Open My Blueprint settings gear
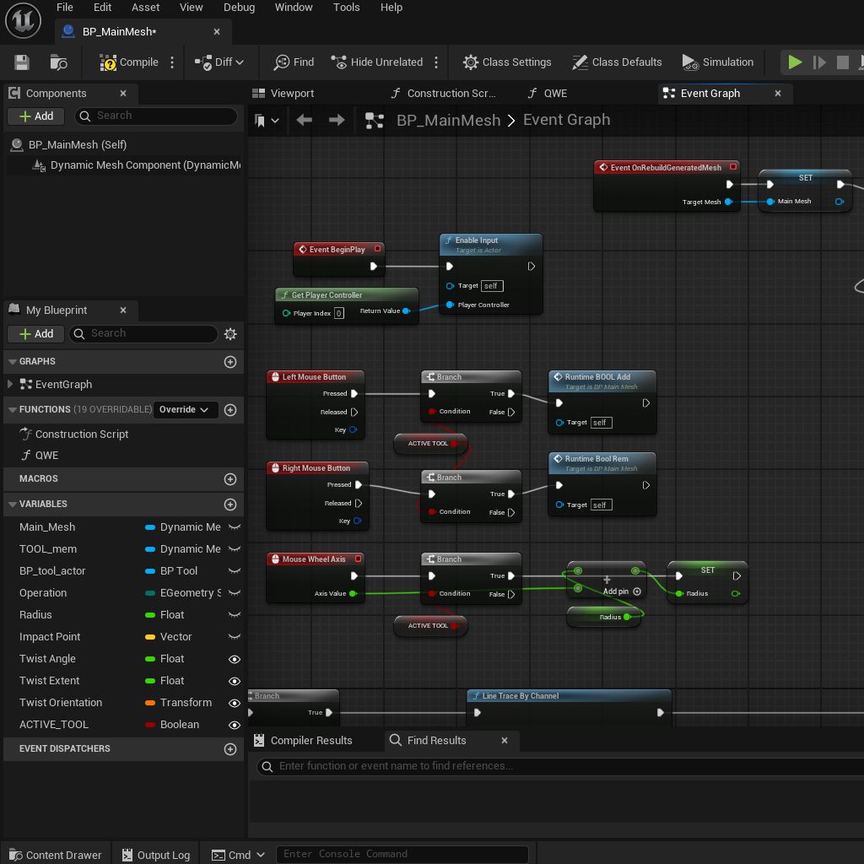864x864 pixels. 230,334
